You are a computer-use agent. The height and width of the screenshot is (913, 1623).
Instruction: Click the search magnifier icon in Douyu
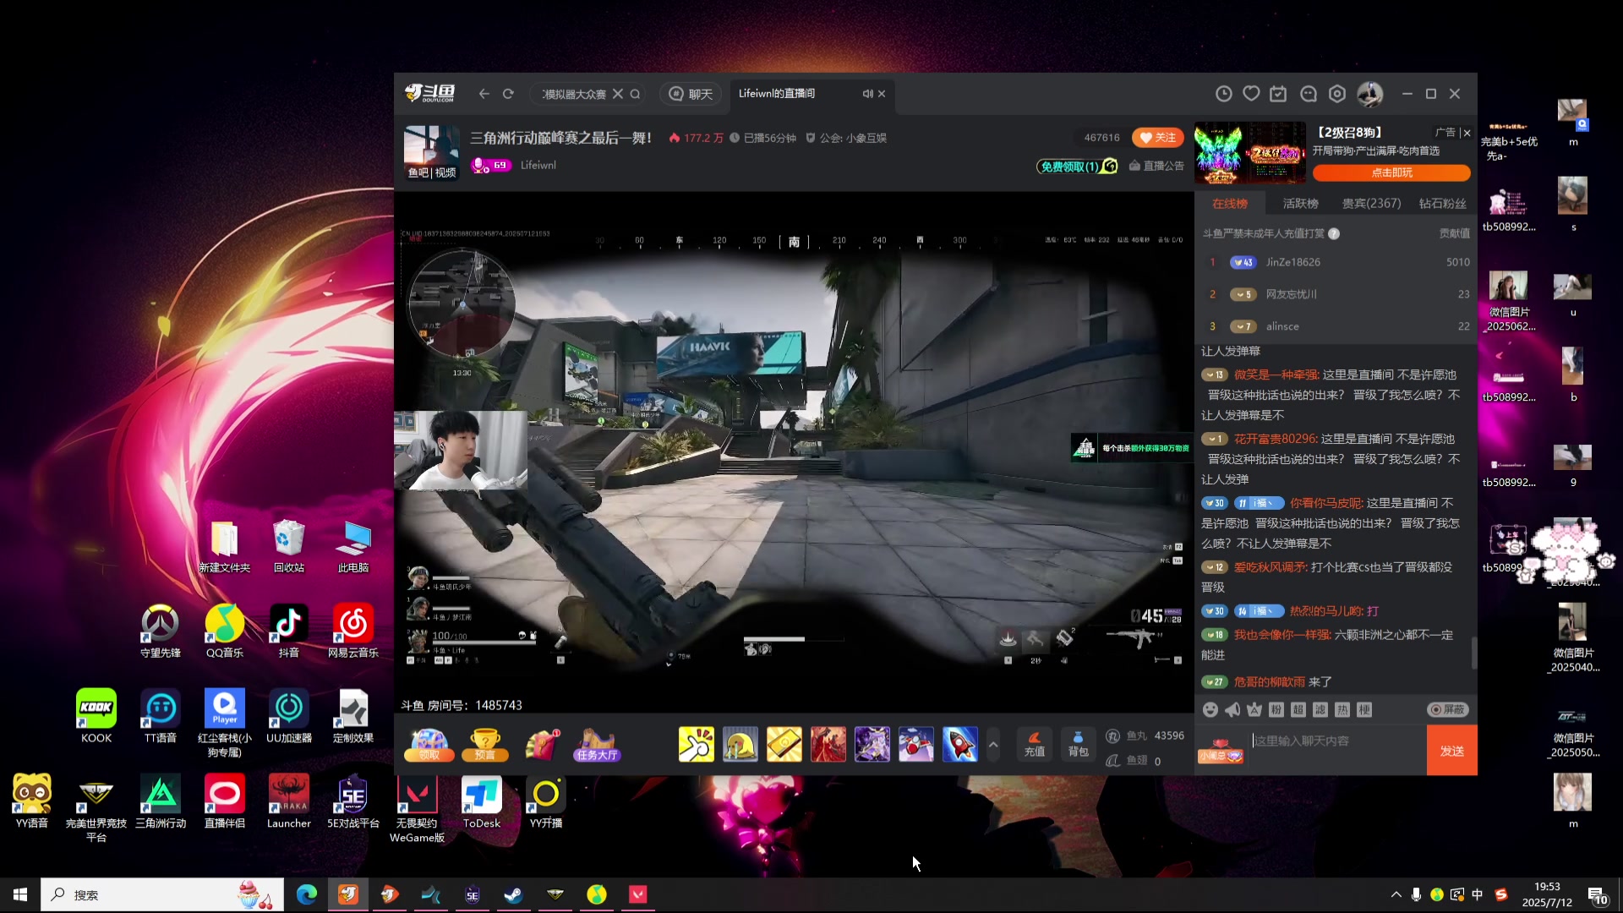pos(635,94)
